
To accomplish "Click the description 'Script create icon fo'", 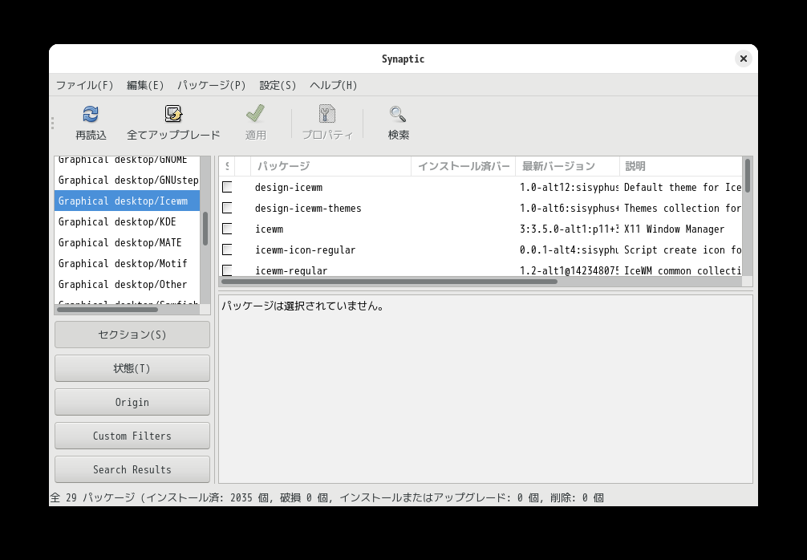I will [683, 250].
